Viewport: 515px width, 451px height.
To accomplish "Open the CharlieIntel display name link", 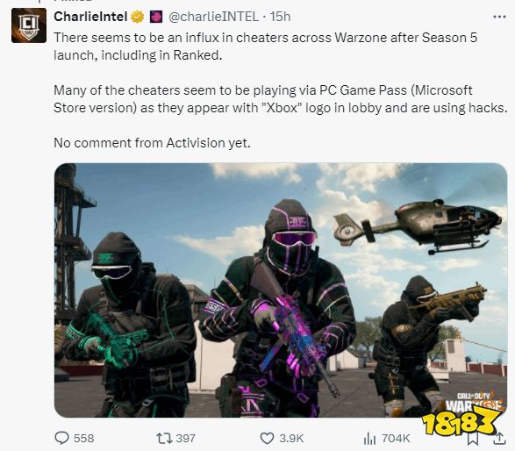I will pos(90,17).
